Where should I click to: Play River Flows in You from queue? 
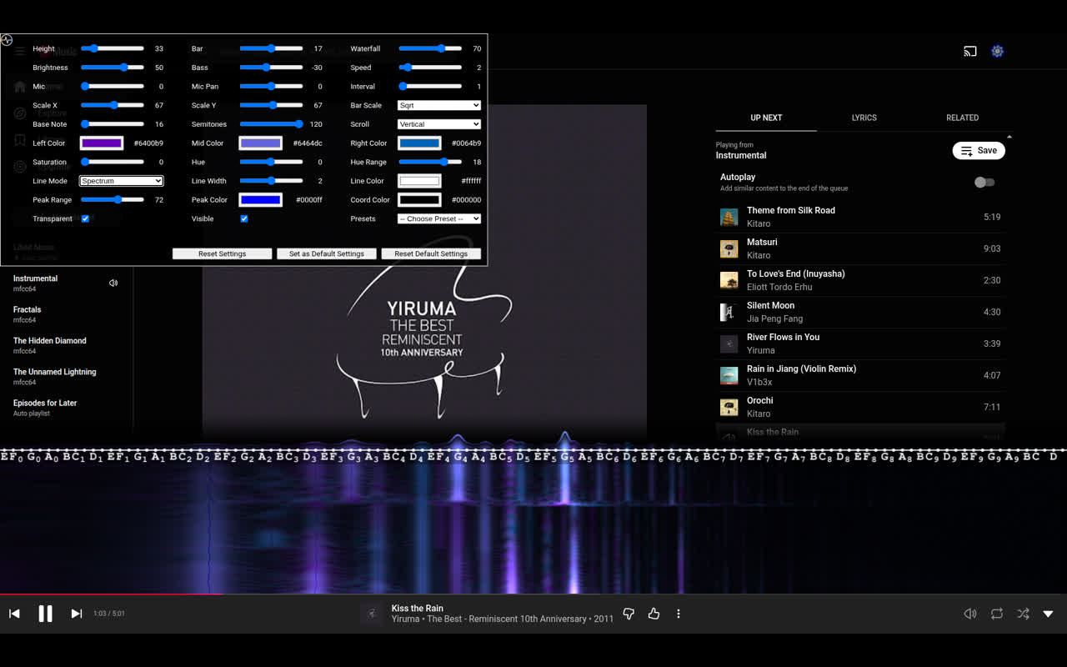coord(860,344)
